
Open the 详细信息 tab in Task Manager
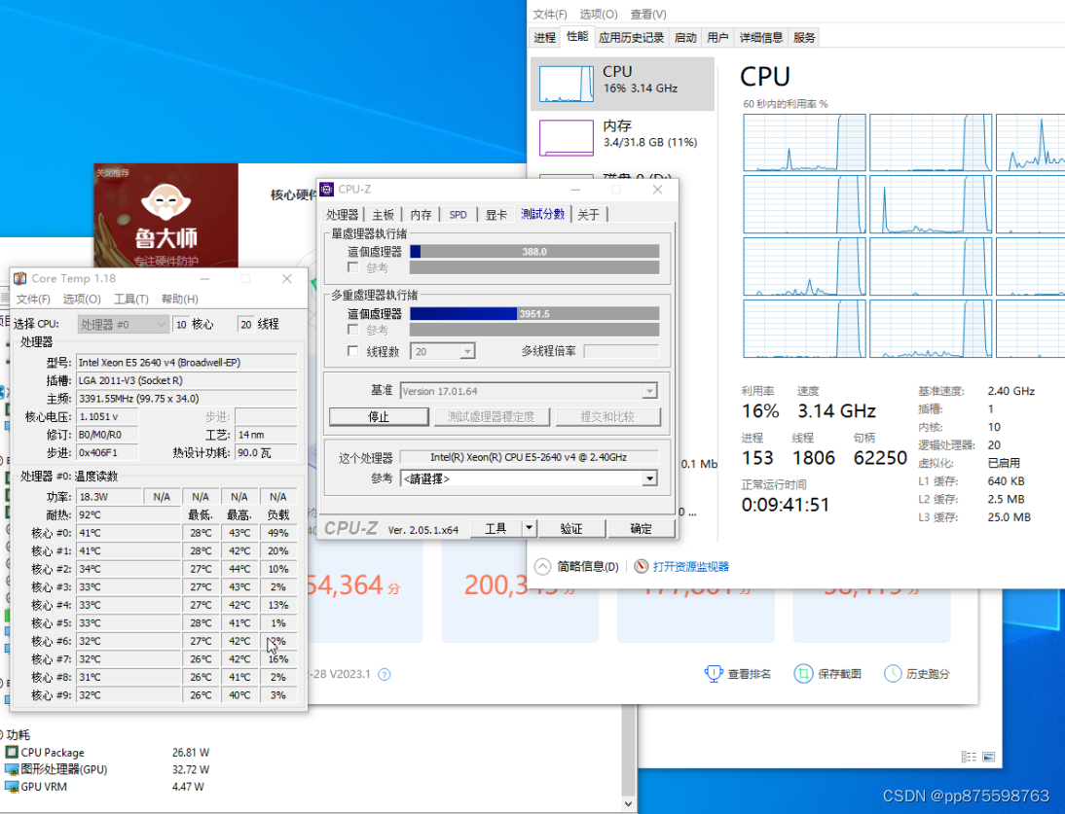(760, 37)
